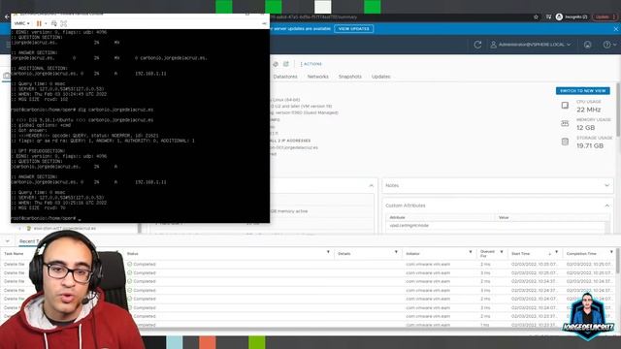Open the Recent Tasks tab
The image size is (621, 349).
coord(28,241)
